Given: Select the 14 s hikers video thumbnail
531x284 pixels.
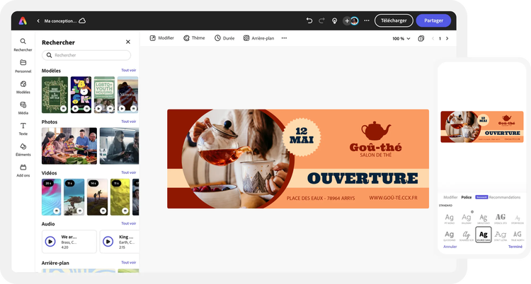Looking at the screenshot, I should (x=97, y=197).
